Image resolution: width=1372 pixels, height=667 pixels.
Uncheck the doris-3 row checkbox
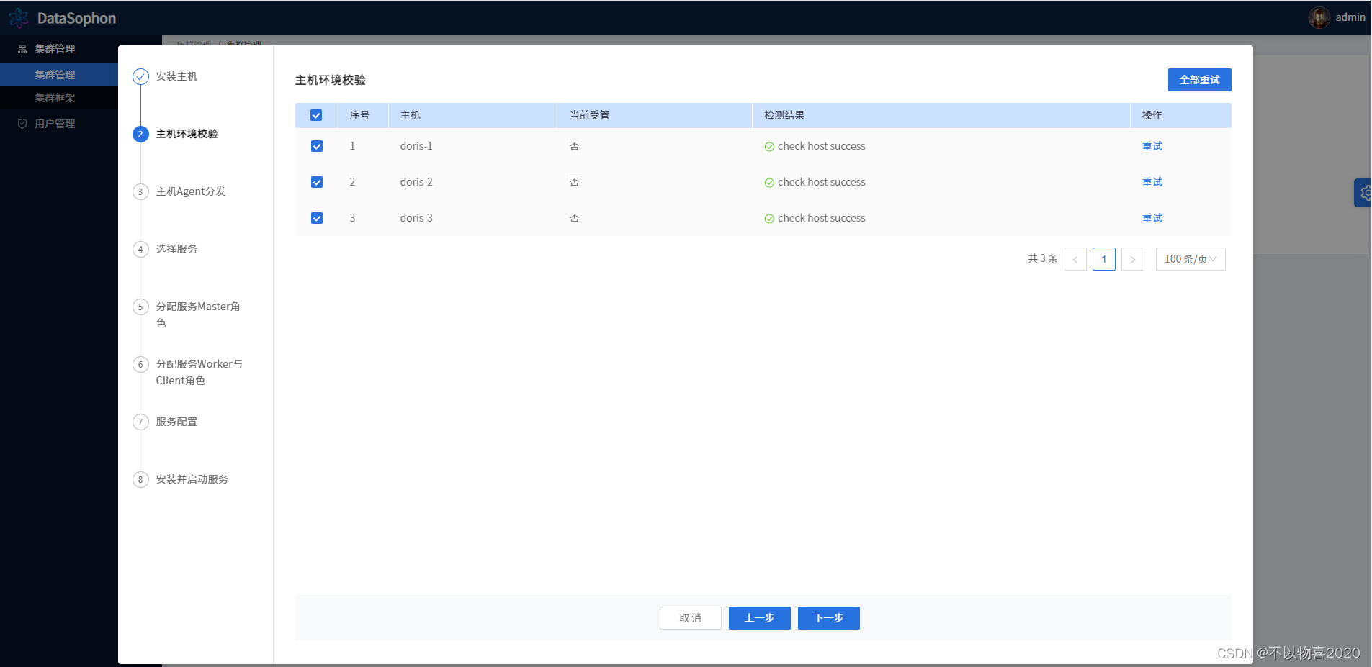(317, 218)
